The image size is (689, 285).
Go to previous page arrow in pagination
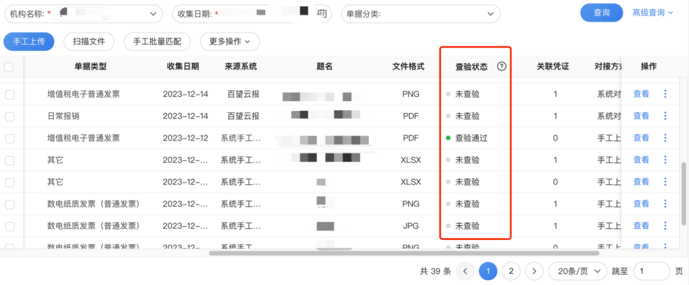[x=465, y=271]
